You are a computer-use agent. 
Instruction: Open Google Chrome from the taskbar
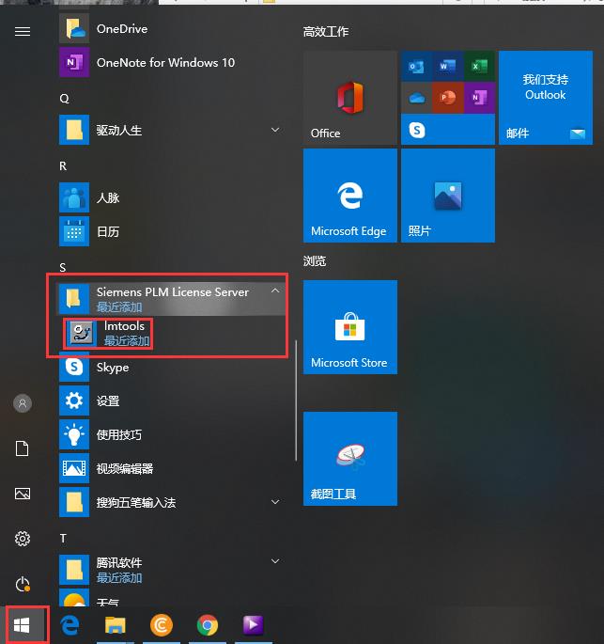(208, 625)
